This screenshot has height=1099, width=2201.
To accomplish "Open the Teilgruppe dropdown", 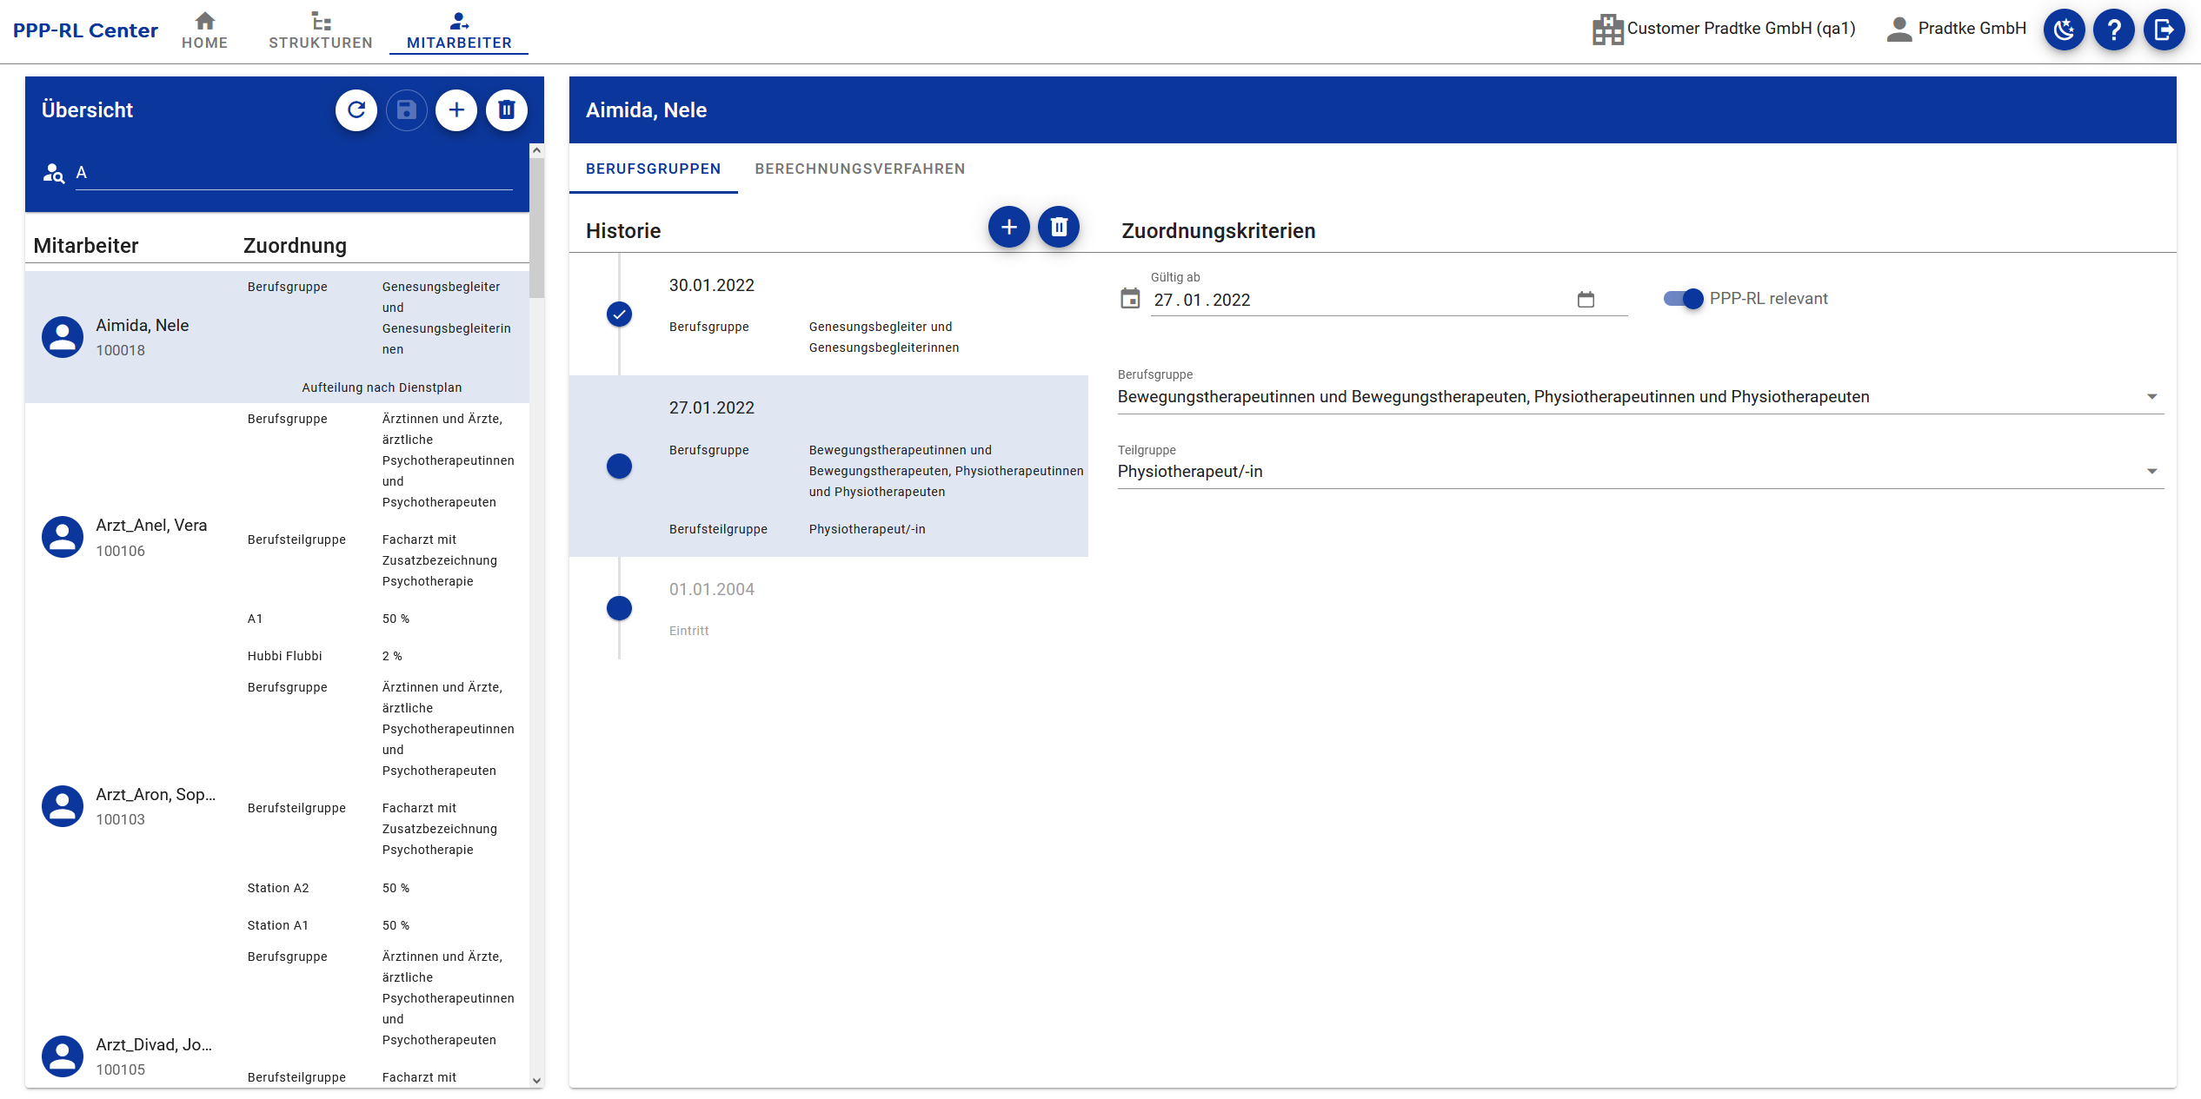I will coord(1640,472).
